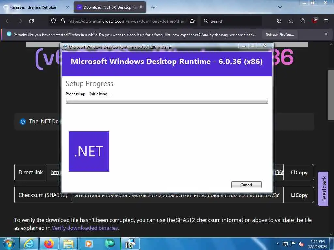This screenshot has width=334, height=250.
Task: Open the Firefox hamburger menu
Action: point(326,21)
